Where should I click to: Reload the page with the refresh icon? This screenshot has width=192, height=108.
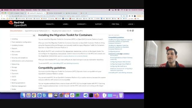tap(7, 16)
